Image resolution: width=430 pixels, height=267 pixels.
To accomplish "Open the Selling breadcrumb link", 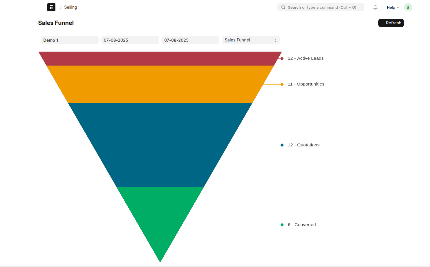I will point(71,7).
